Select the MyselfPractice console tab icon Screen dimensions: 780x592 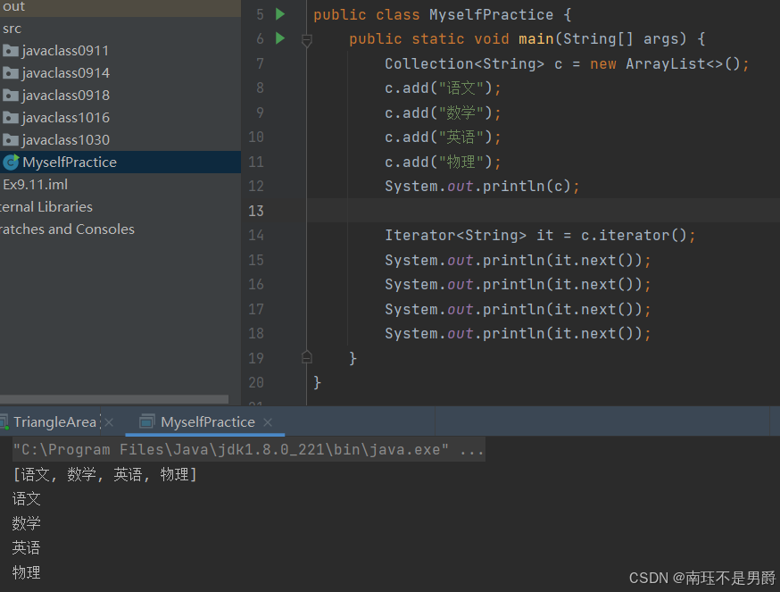coord(145,421)
